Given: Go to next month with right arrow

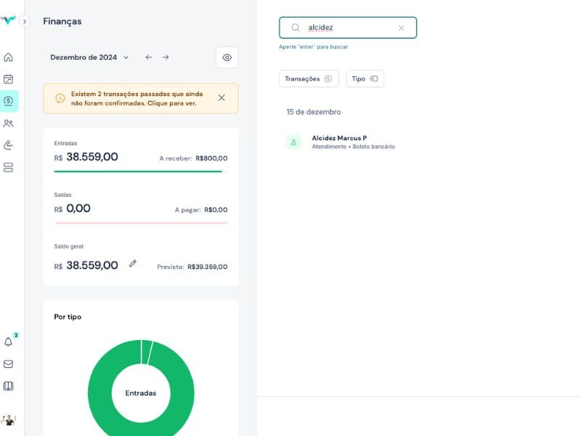Looking at the screenshot, I should click(166, 57).
